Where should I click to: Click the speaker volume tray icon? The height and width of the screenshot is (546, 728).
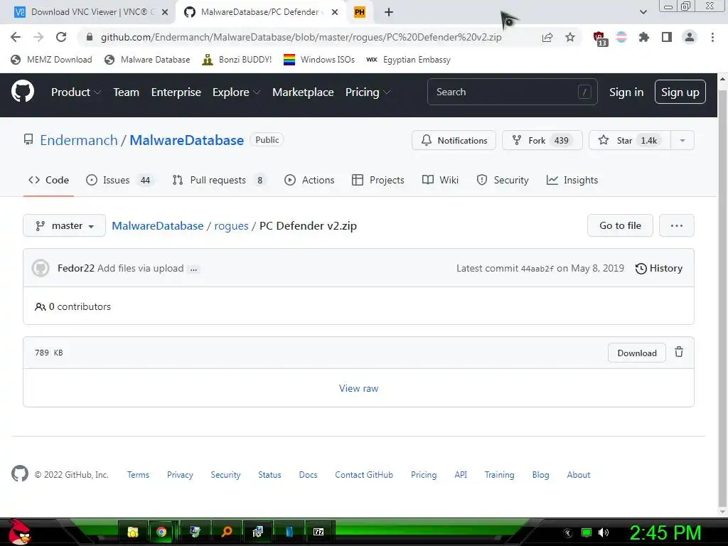[x=604, y=532]
